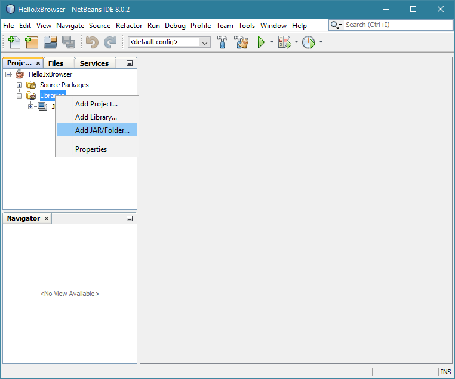Select the highlighted Libraries tree item
455x379 pixels.
click(53, 96)
